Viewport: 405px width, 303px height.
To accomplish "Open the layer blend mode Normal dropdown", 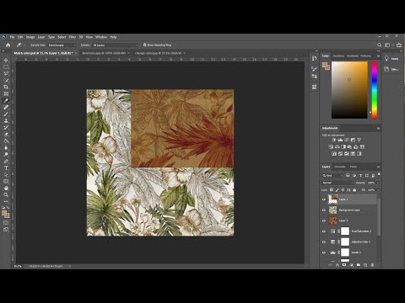I will (x=337, y=183).
